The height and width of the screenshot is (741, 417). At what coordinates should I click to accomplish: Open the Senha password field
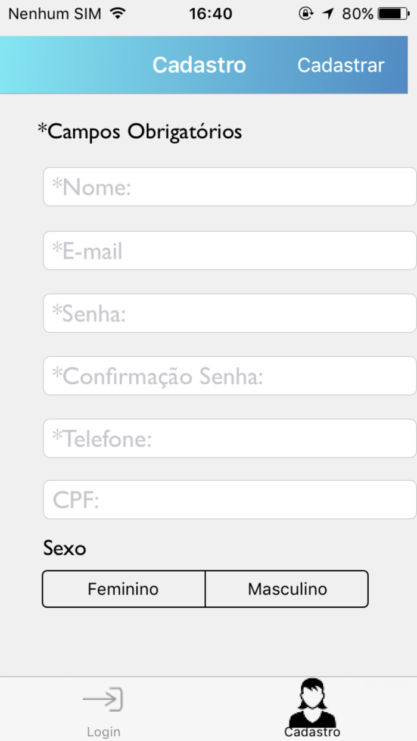(x=229, y=313)
